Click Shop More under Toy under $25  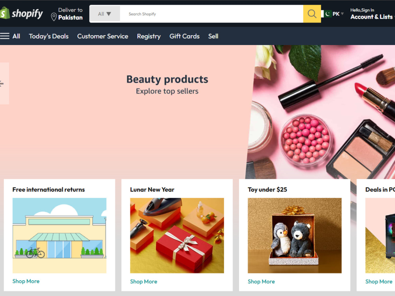pos(261,281)
